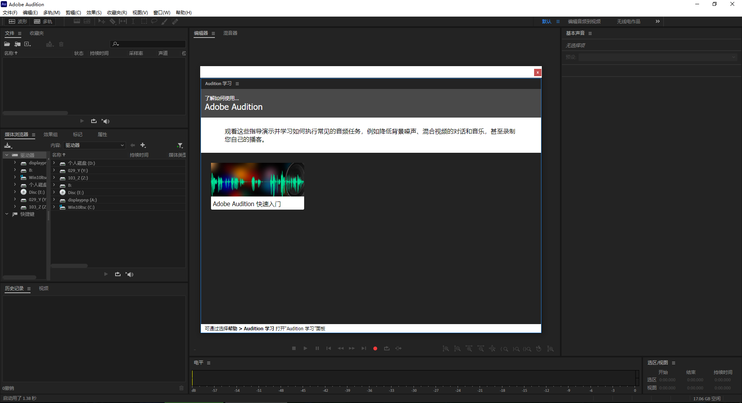Image resolution: width=742 pixels, height=403 pixels.
Task: Enable loop playback in transport controls
Action: pos(387,348)
